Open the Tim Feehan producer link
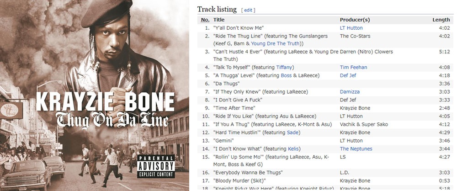Viewport: 457px width, 191px height. 353,67
